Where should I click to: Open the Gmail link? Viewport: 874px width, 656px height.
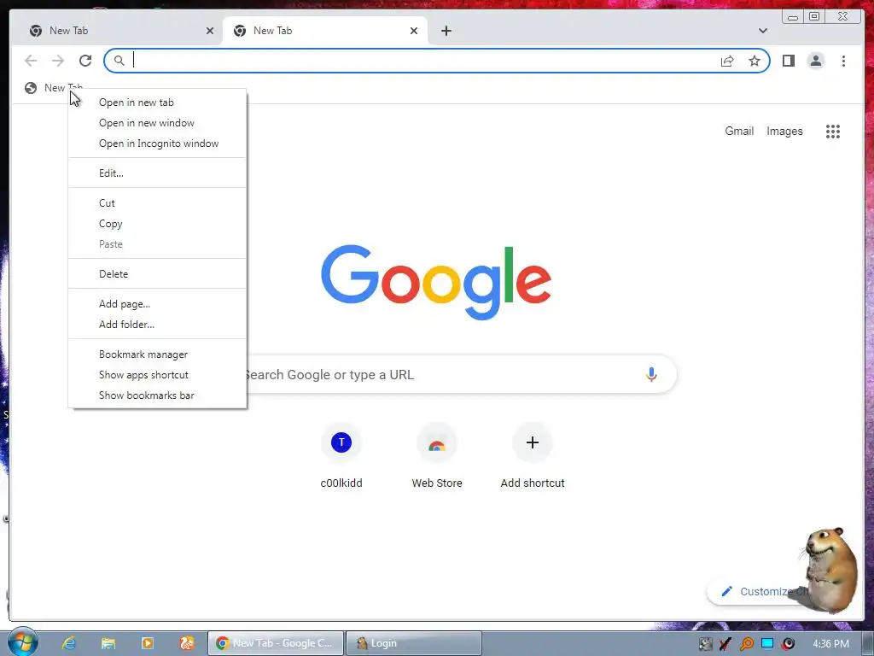[739, 131]
